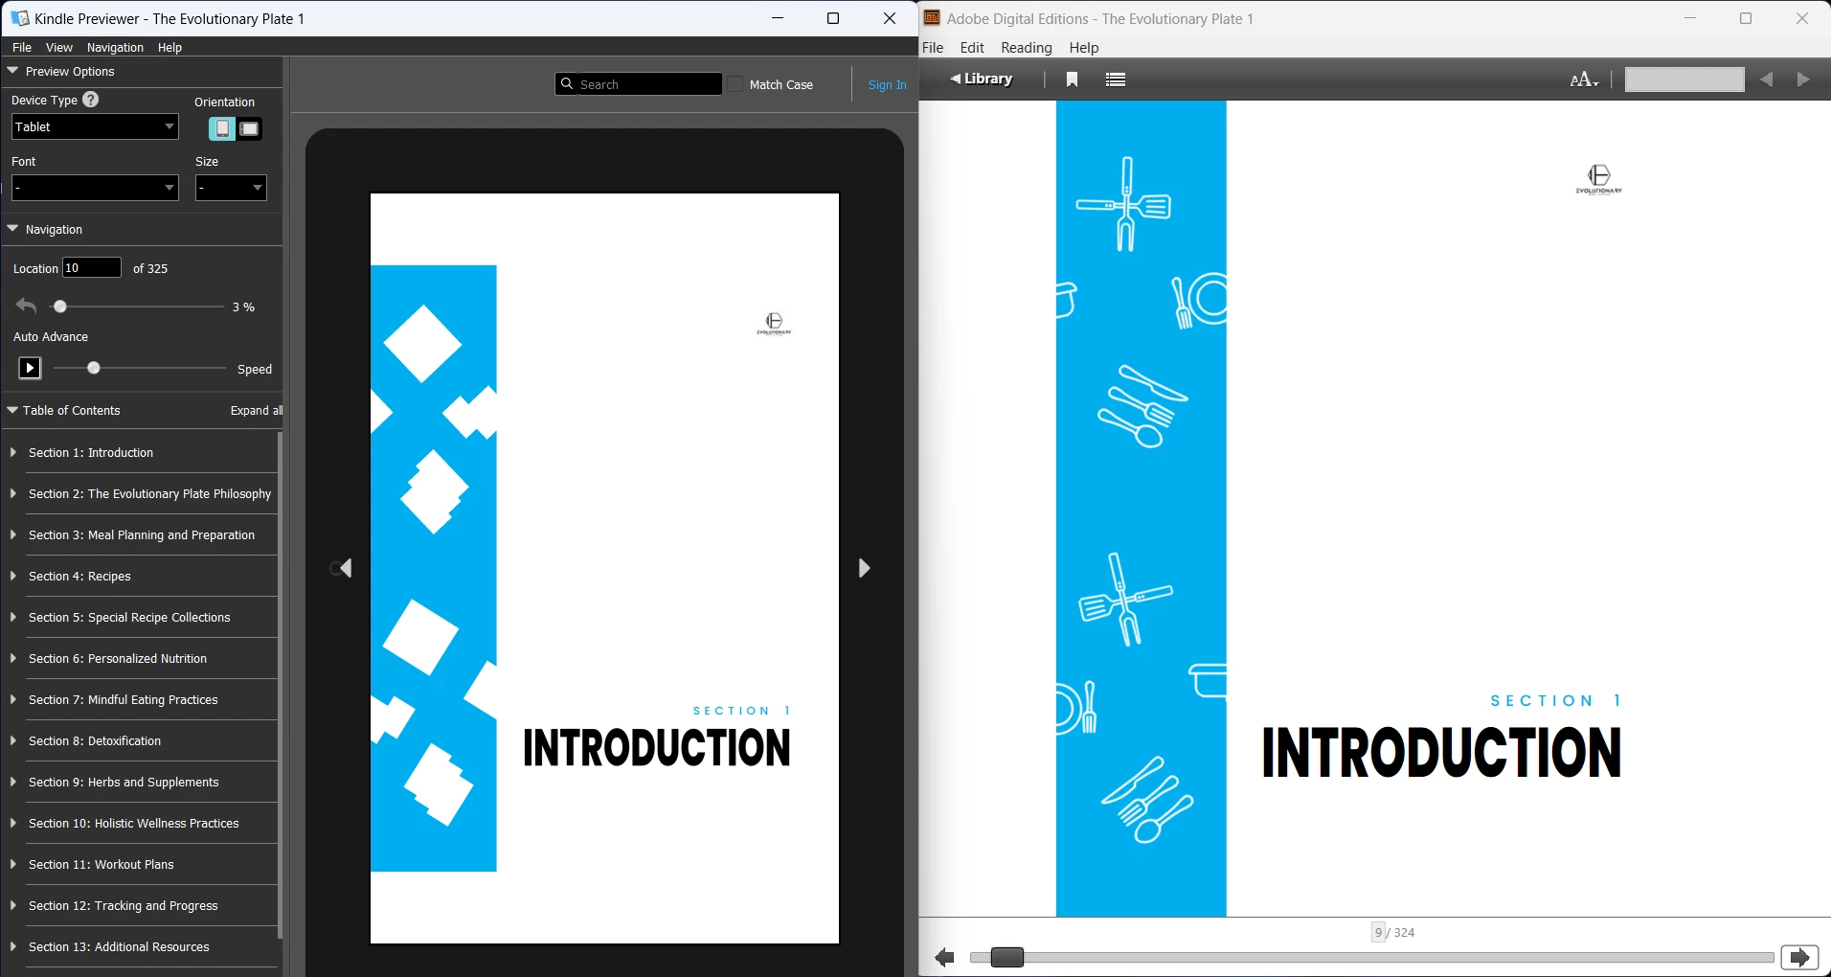This screenshot has width=1831, height=977.
Task: Select portrait orientation icon in Kindle Previewer
Action: click(221, 128)
